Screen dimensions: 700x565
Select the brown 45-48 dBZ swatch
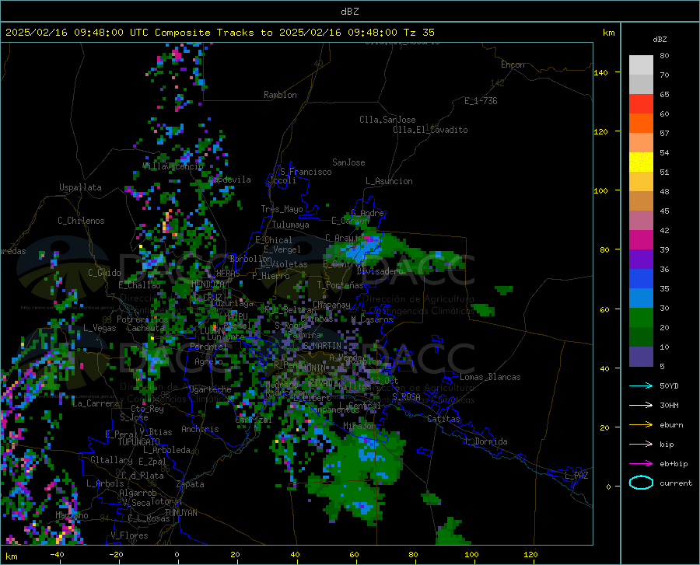pyautogui.click(x=641, y=201)
